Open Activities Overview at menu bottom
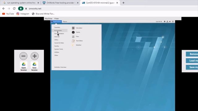Screen dimensions: 198x111 coord(60,67)
